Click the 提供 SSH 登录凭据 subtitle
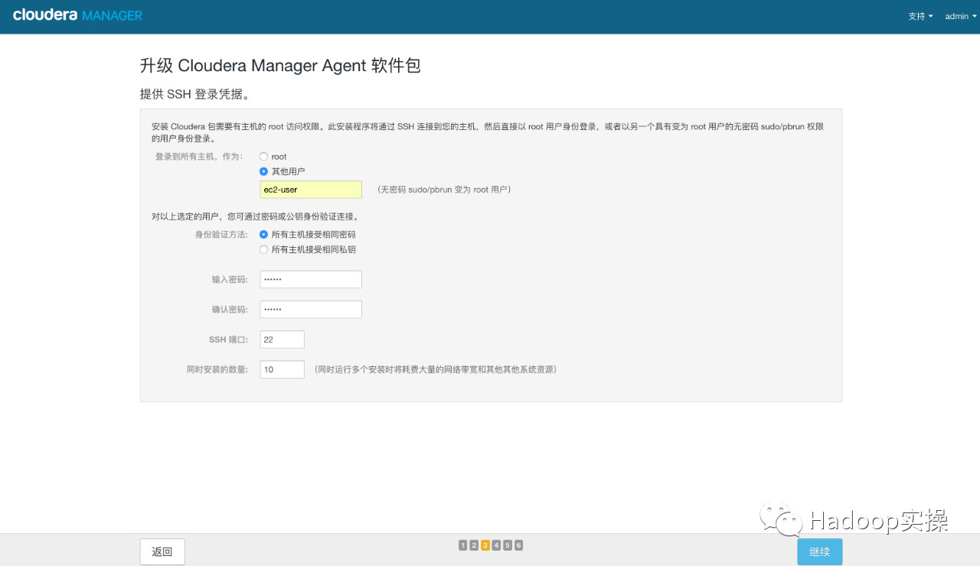Image resolution: width=980 pixels, height=566 pixels. [x=195, y=95]
